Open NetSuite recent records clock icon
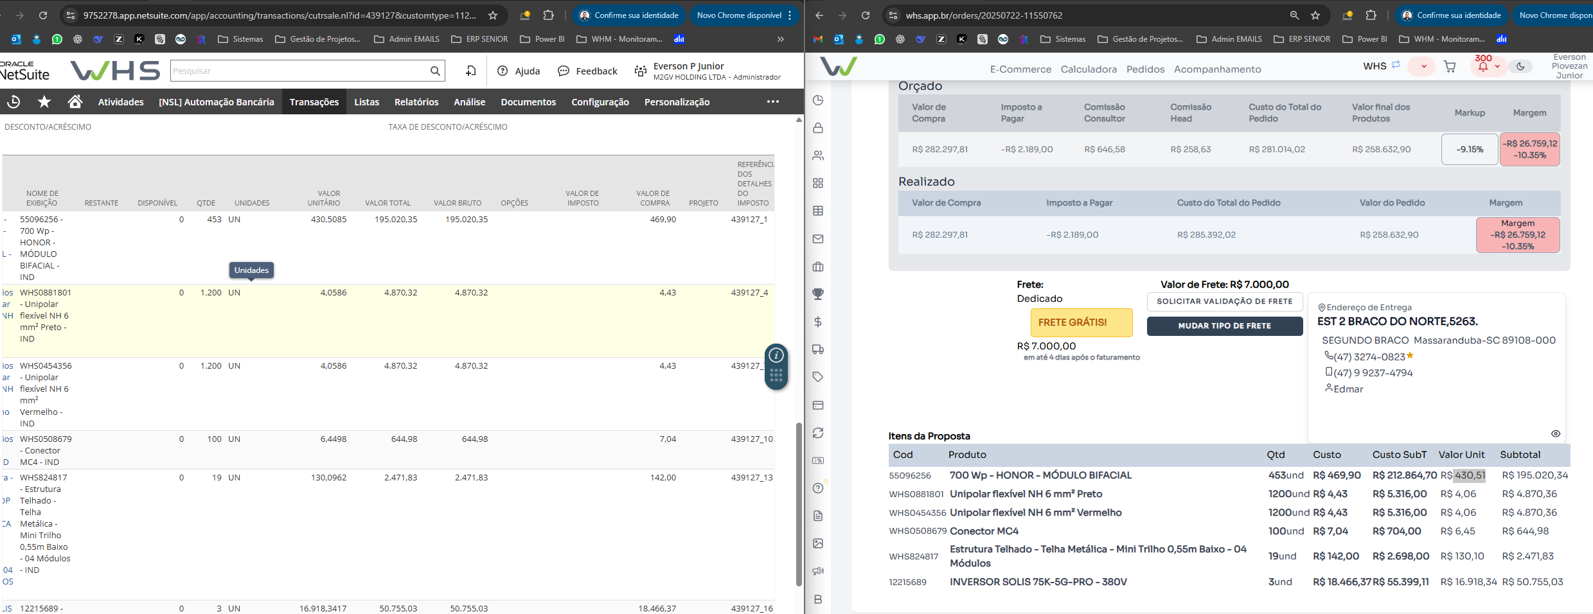This screenshot has width=1593, height=614. click(x=13, y=101)
